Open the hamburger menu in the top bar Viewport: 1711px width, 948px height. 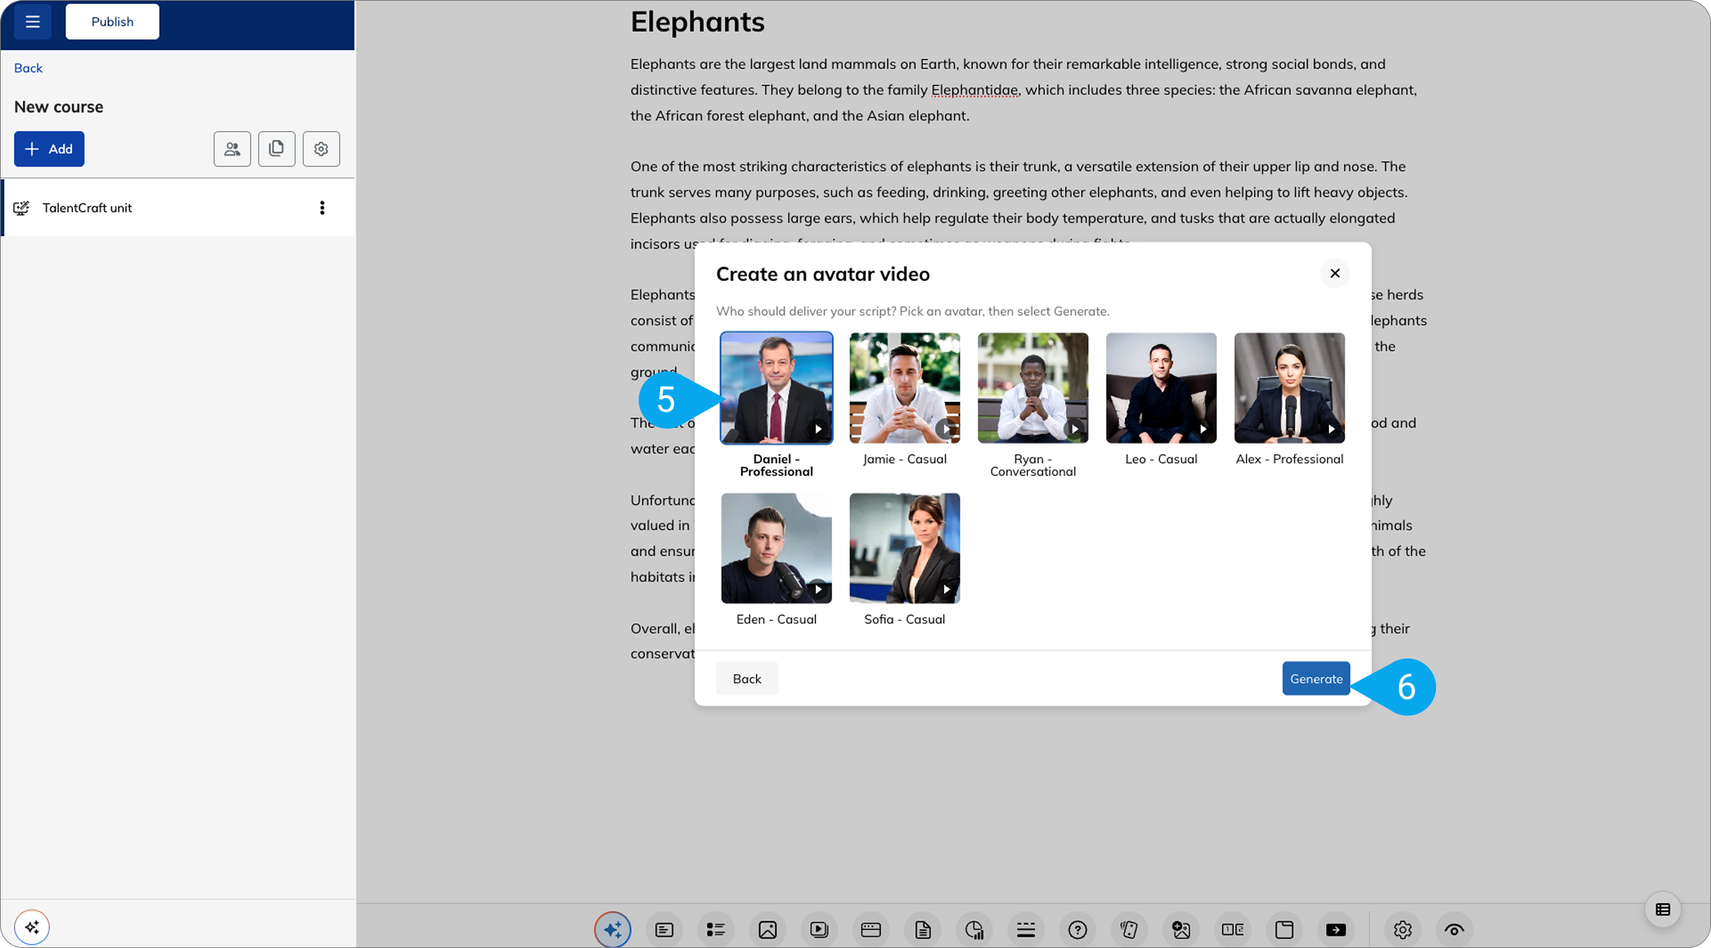click(x=33, y=22)
